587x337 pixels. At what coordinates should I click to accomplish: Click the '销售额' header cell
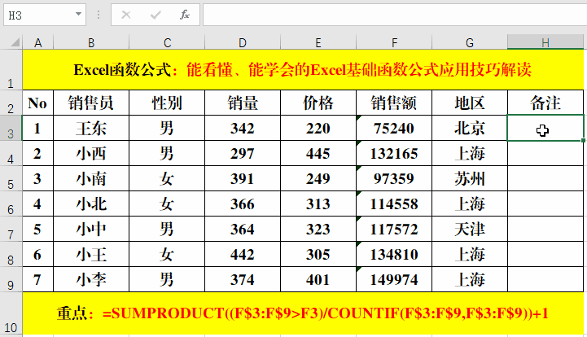click(x=394, y=103)
